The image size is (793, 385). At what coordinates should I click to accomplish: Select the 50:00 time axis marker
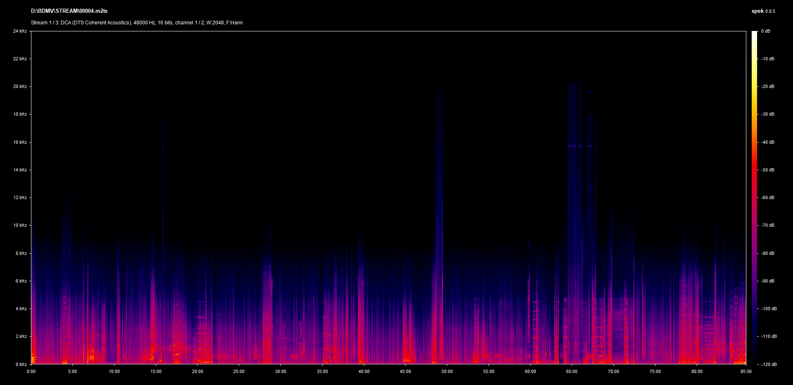[x=447, y=371]
